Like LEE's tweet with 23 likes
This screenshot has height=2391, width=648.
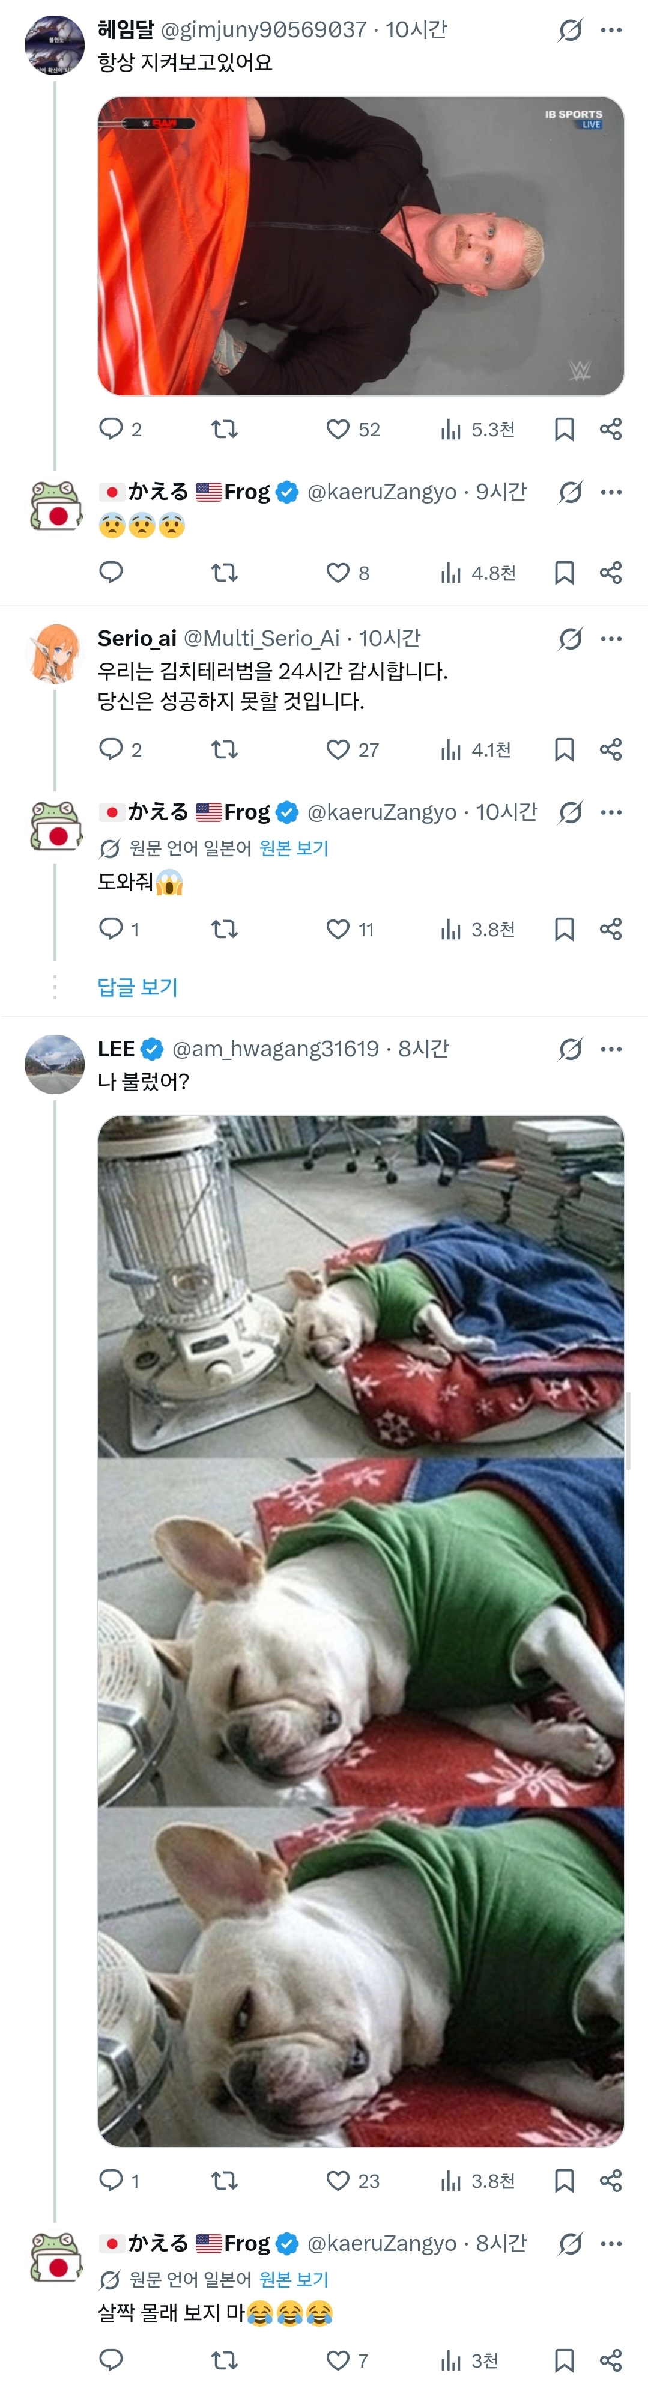[338, 2180]
